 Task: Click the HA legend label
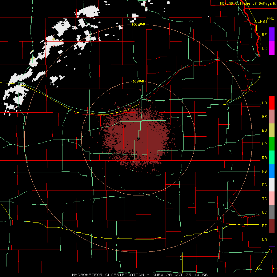264,103
